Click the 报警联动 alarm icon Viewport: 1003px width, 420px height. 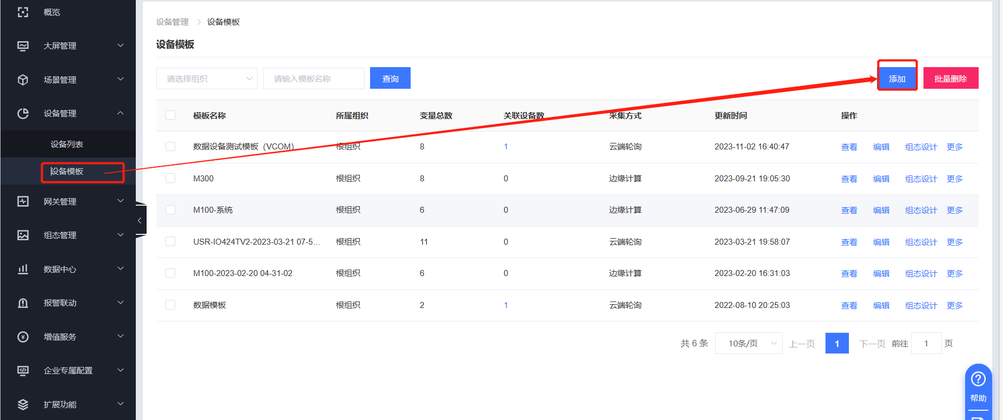[23, 303]
